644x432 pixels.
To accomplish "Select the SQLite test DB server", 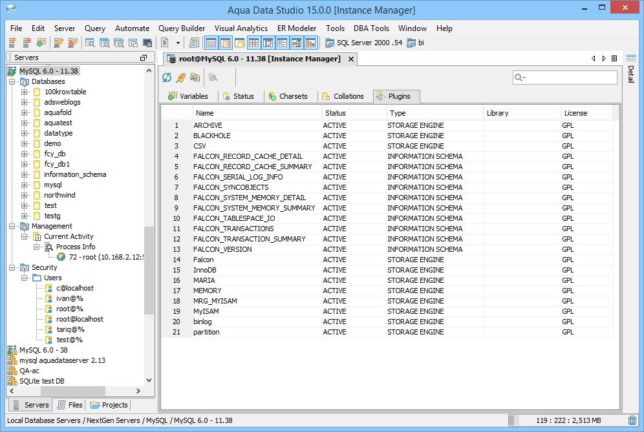I will 42,381.
